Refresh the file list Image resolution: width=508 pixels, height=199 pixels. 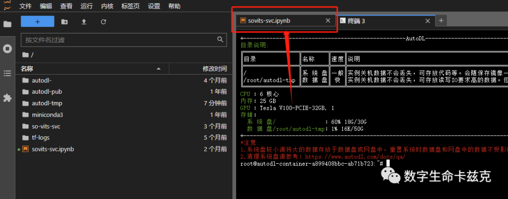[103, 22]
